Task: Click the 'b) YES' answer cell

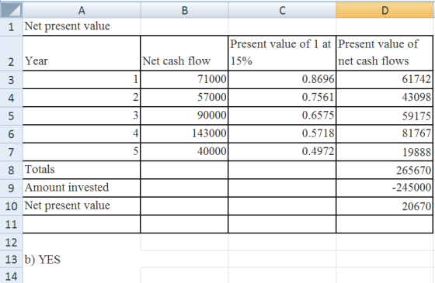Action: [82, 260]
